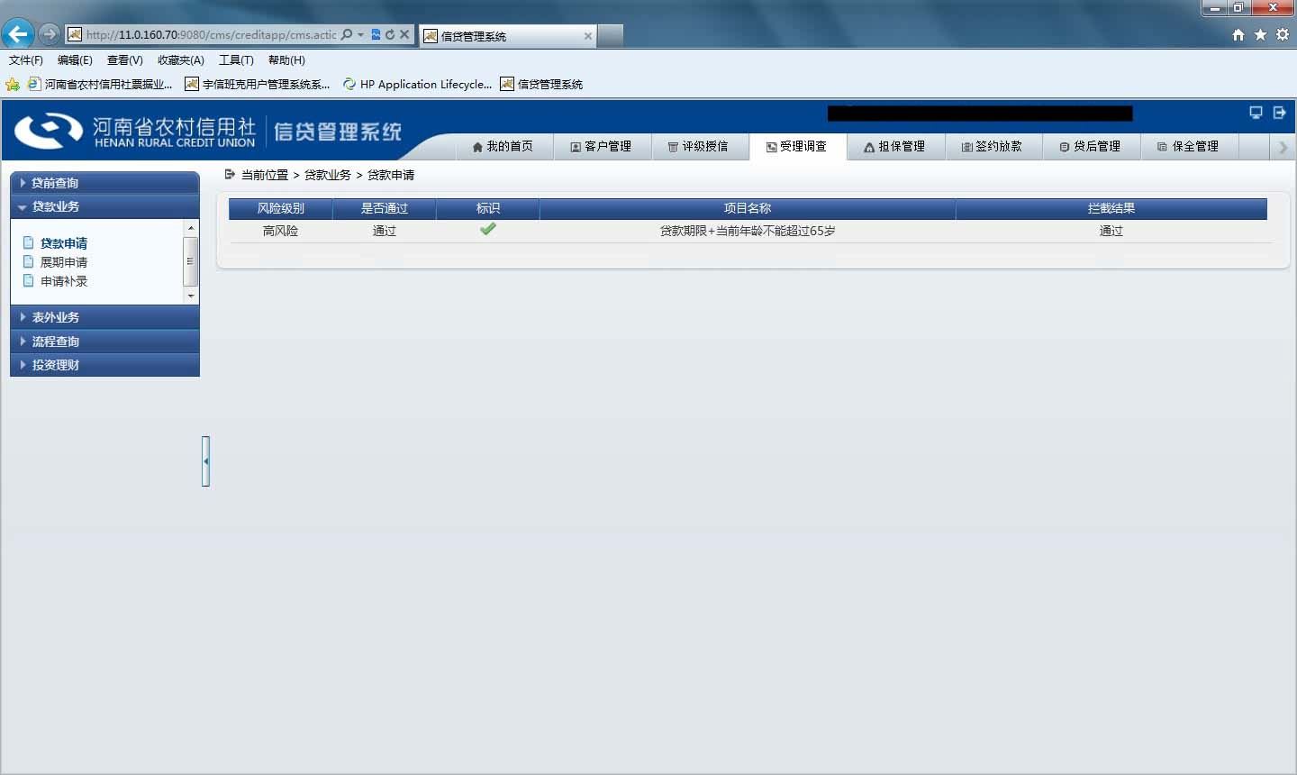Click the sidebar list scroll-up arrow
Viewport: 1297px width, 775px height.
[x=190, y=228]
